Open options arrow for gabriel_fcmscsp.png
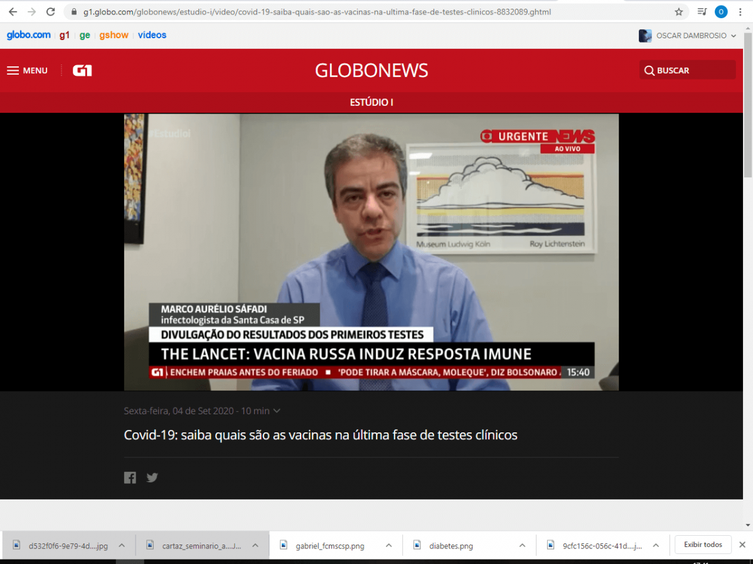Viewport: 753px width, 564px height. pyautogui.click(x=389, y=545)
